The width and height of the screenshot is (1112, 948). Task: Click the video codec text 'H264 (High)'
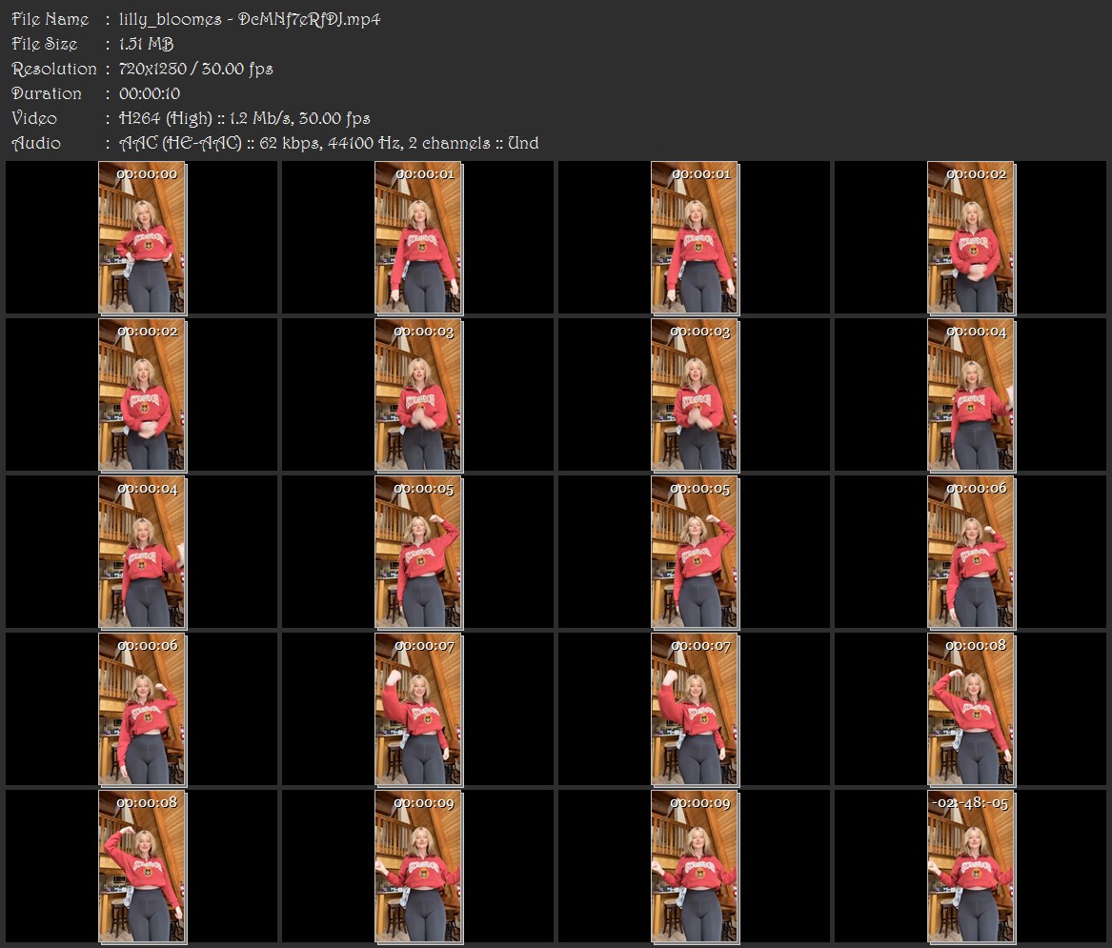(165, 118)
